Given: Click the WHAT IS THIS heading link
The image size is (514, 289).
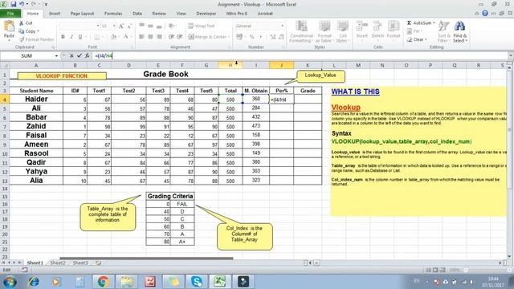Looking at the screenshot, I should click(355, 92).
